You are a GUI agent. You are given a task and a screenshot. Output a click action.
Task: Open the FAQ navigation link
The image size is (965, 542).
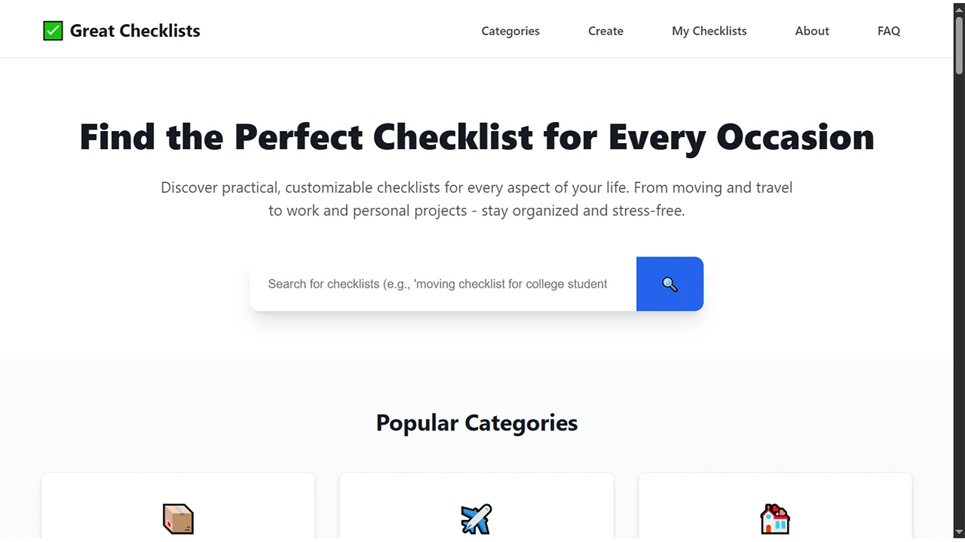click(x=889, y=31)
